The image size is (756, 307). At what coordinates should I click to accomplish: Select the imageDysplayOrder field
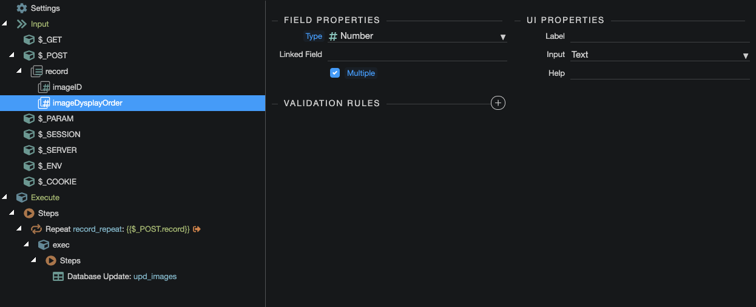click(87, 103)
